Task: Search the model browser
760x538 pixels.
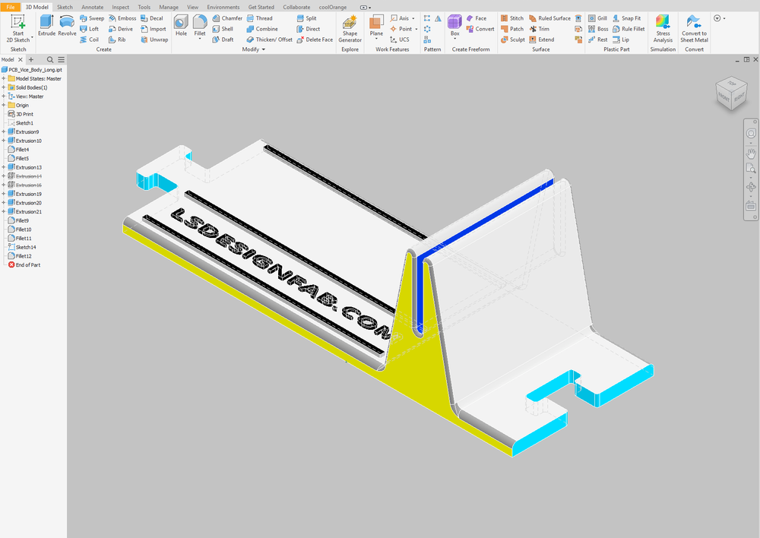Action: [x=50, y=59]
